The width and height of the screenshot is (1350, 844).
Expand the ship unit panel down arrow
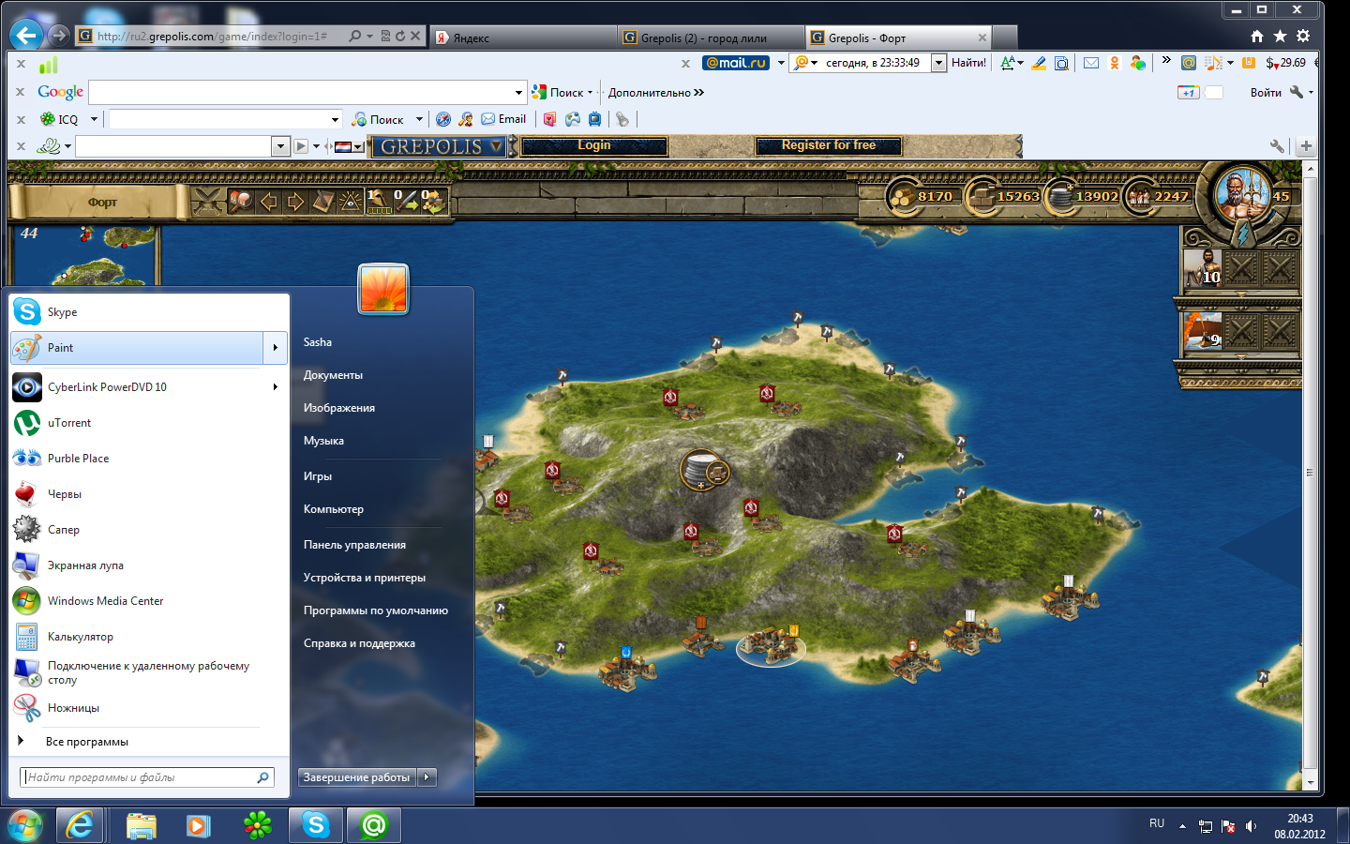pos(1241,357)
